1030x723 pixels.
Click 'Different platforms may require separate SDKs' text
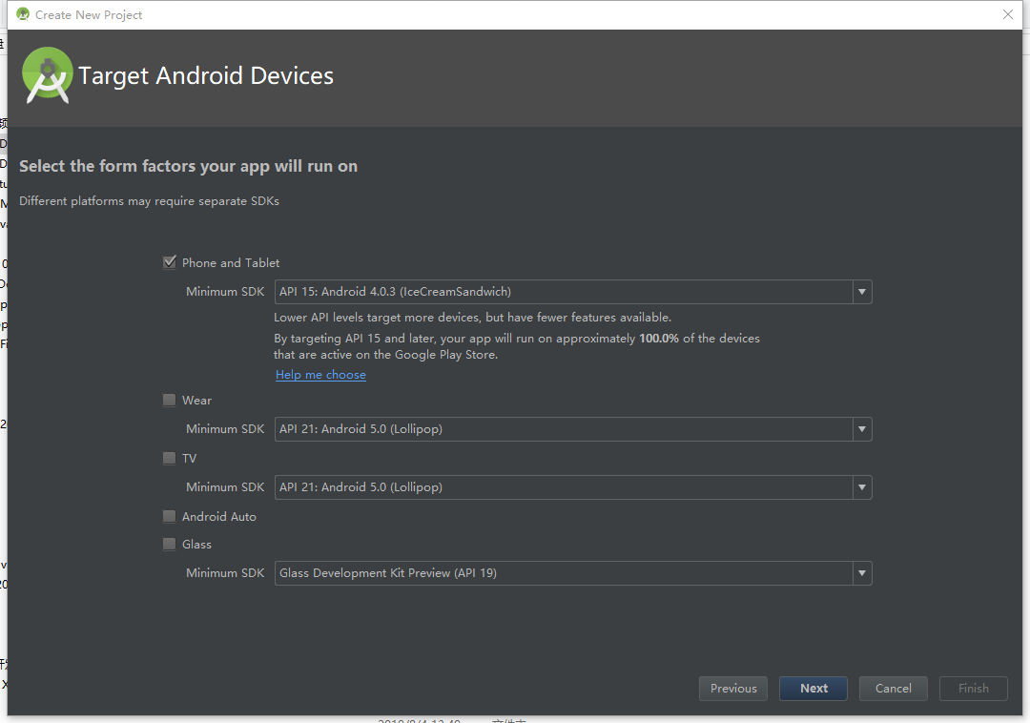pos(149,201)
